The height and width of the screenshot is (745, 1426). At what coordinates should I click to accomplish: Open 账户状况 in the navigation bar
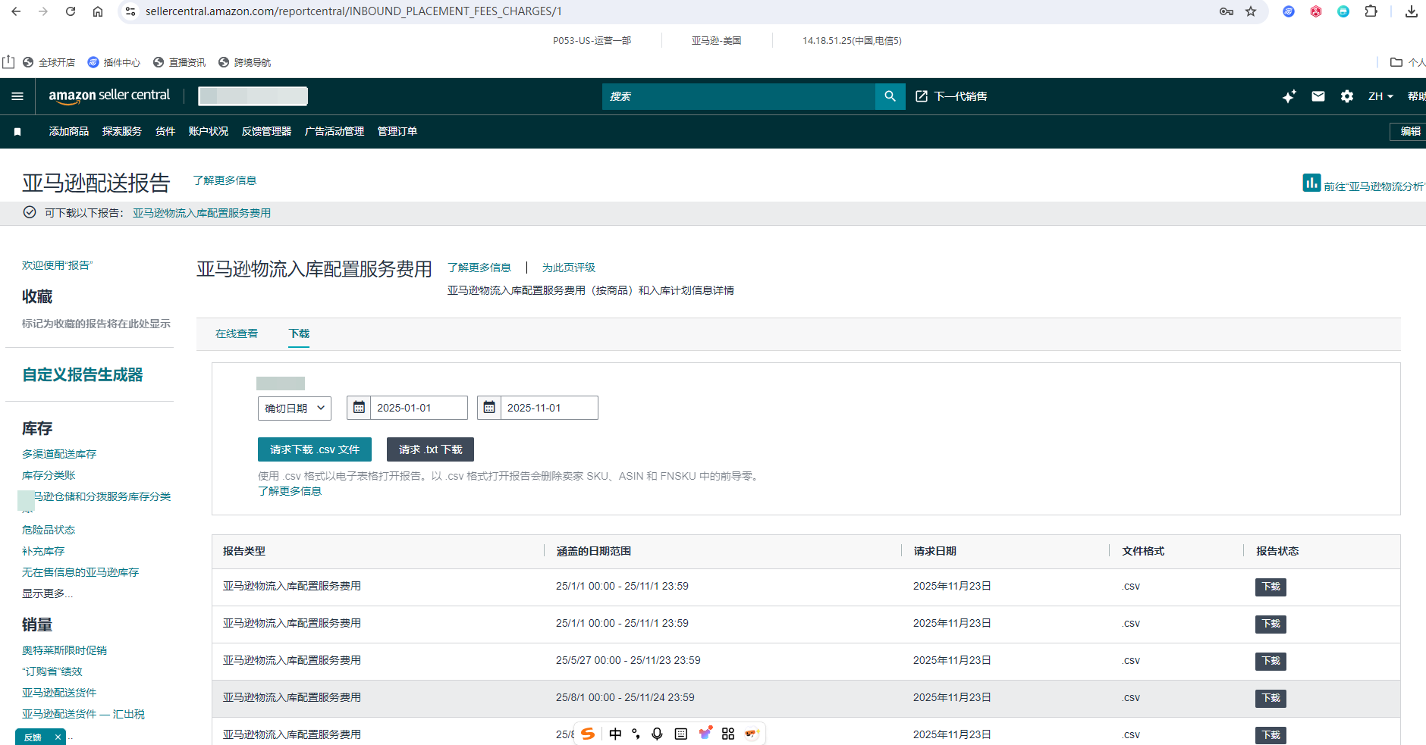pos(209,131)
